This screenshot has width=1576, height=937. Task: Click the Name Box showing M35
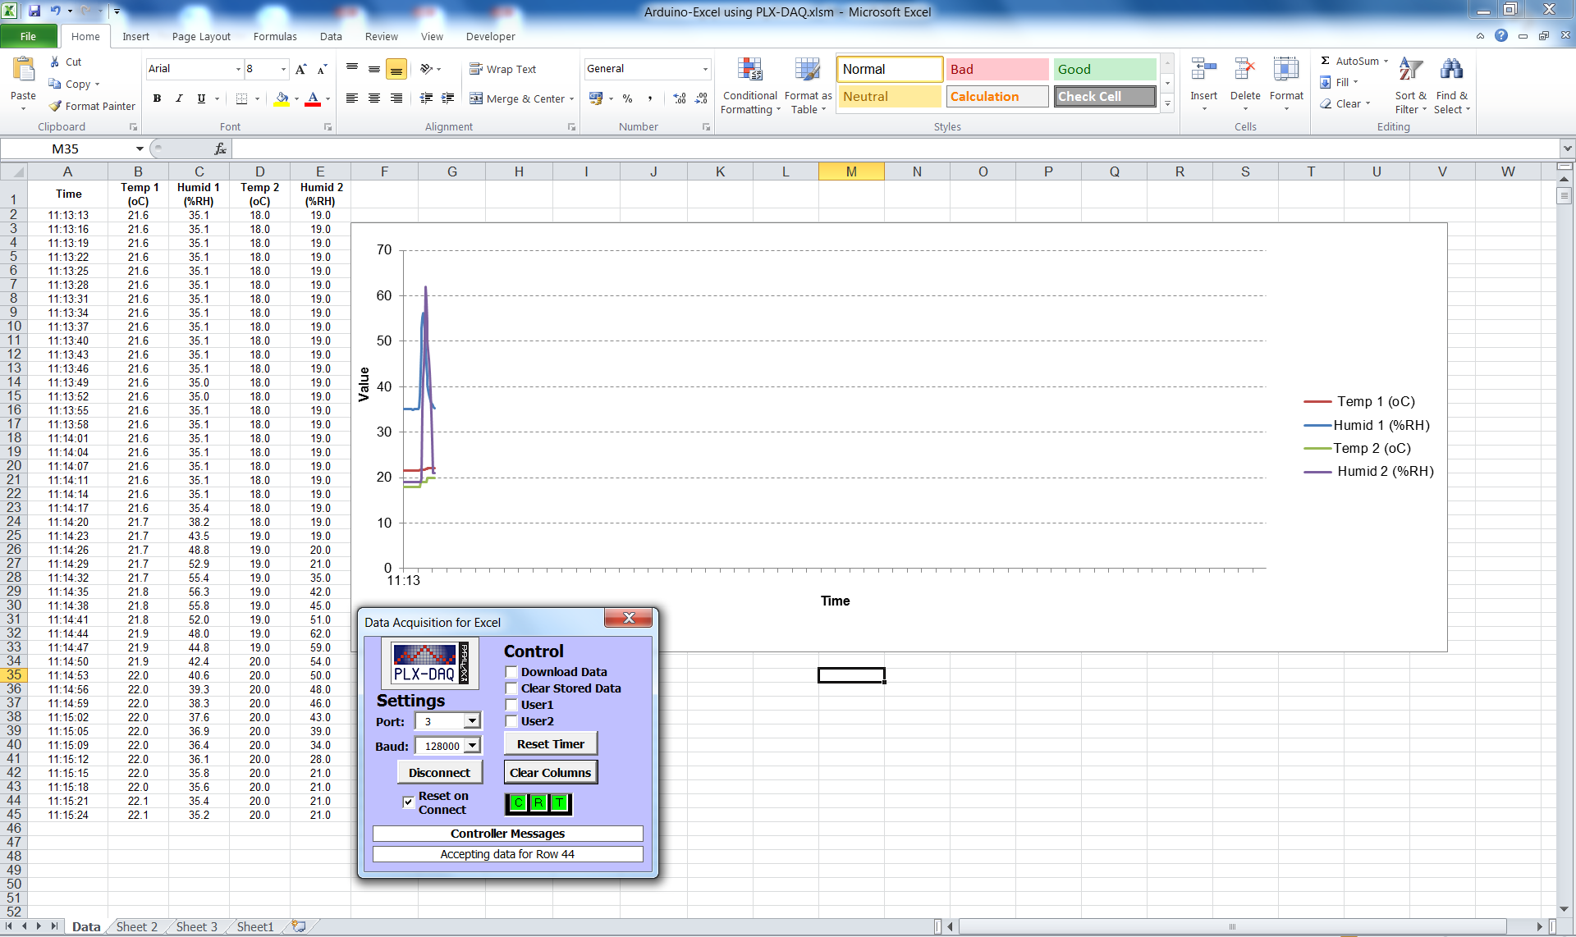point(66,149)
